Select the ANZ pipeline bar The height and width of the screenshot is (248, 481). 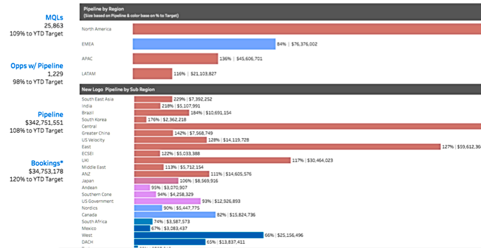click(172, 174)
